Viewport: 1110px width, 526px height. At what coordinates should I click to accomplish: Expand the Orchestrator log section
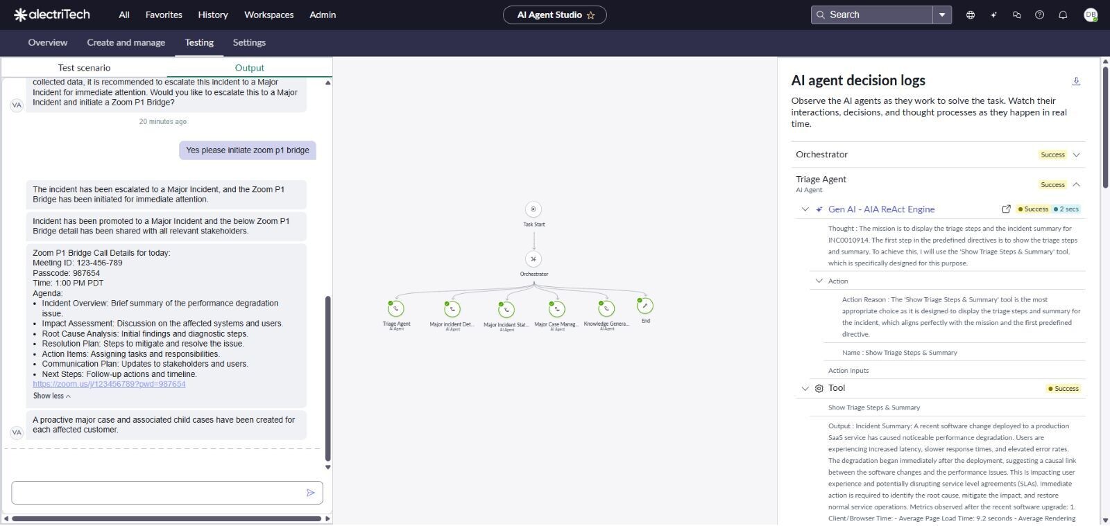click(x=1076, y=155)
